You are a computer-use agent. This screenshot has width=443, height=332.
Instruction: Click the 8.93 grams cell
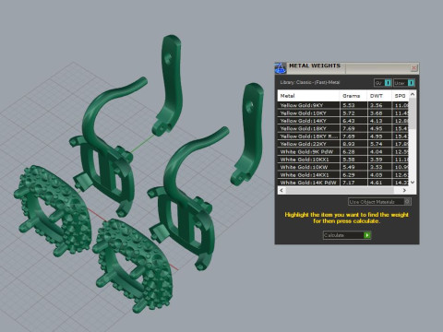coord(353,144)
